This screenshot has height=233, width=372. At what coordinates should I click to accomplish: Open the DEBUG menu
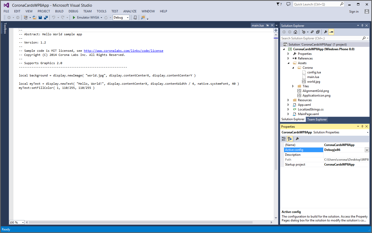pos(73,11)
